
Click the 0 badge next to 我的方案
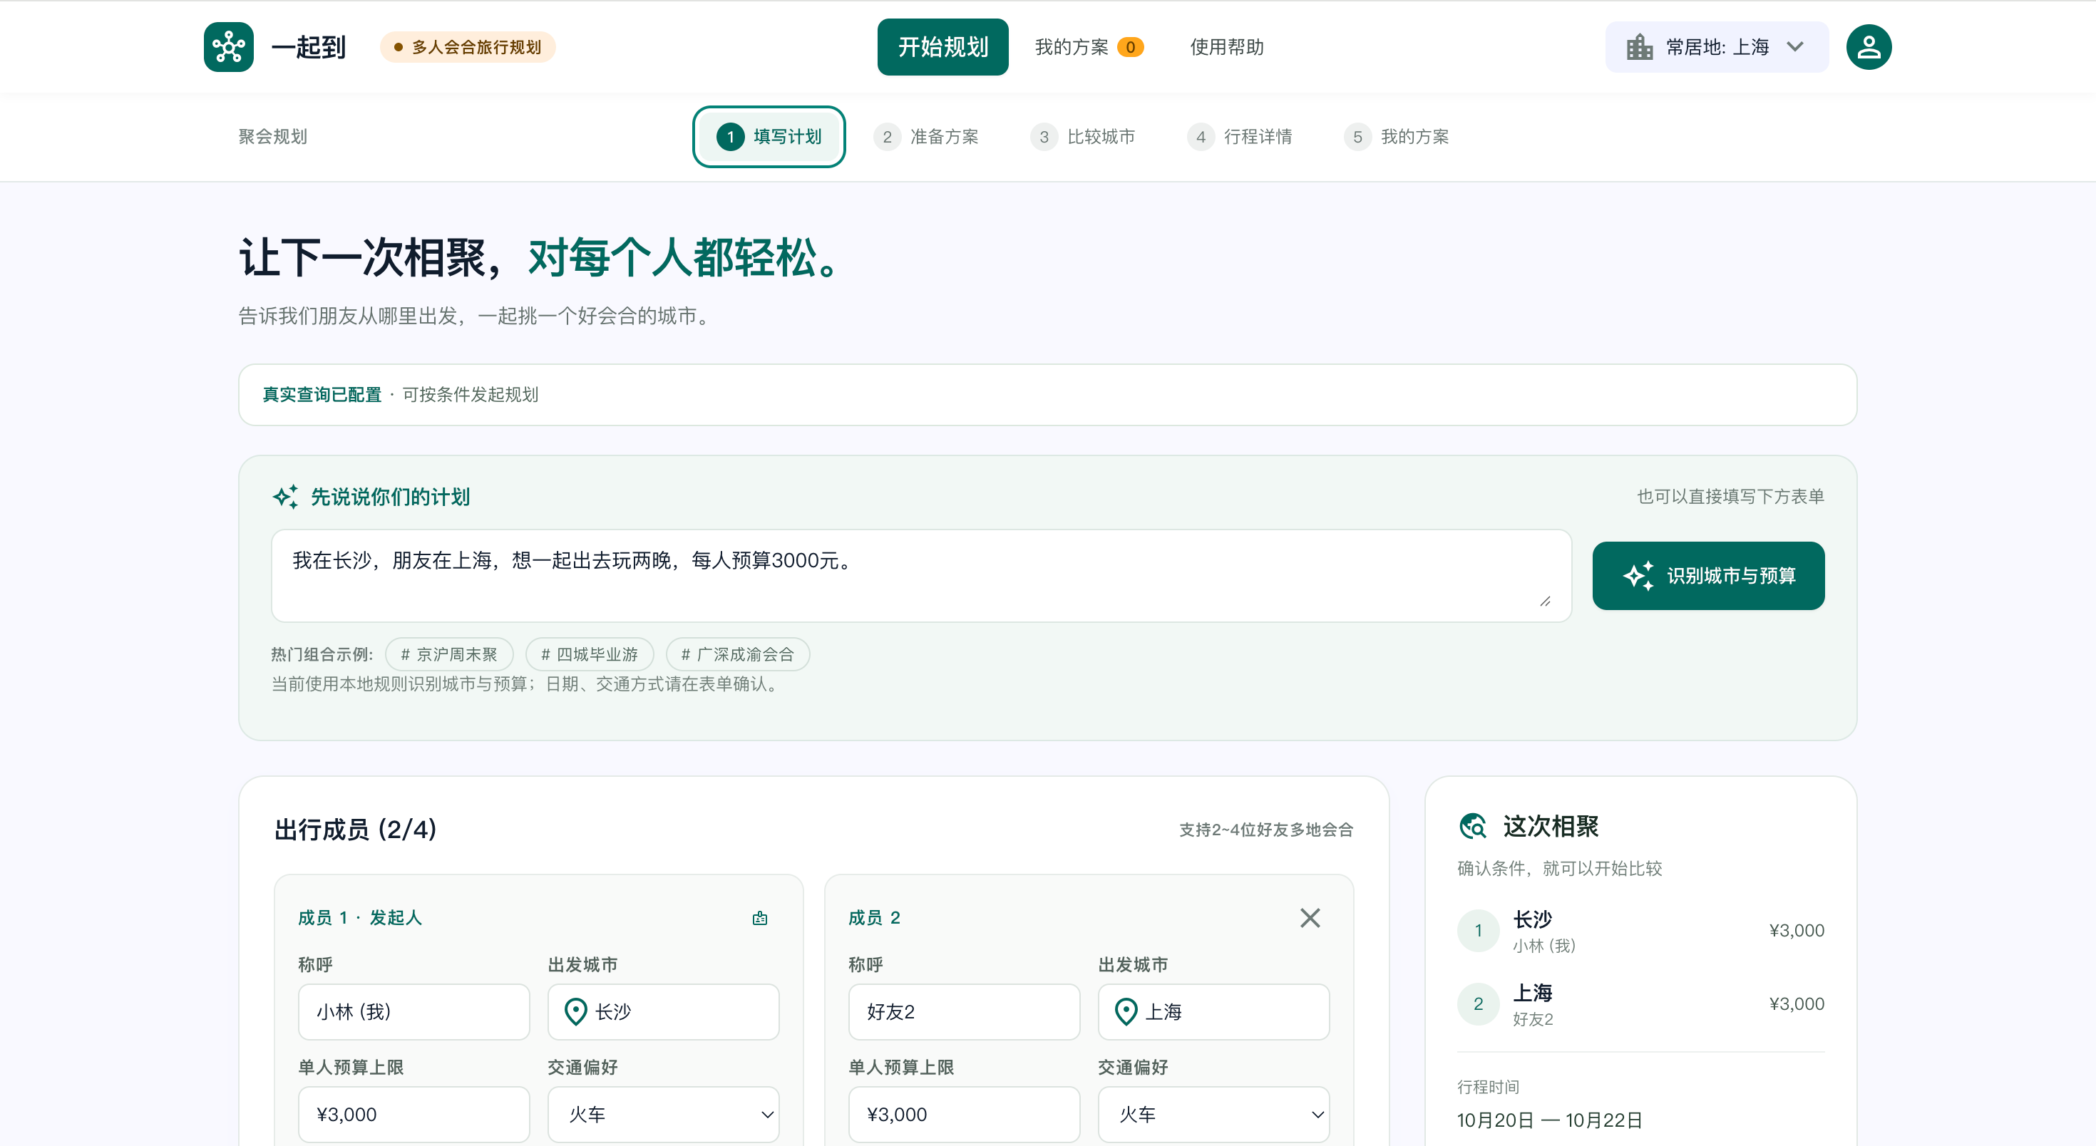(1129, 47)
